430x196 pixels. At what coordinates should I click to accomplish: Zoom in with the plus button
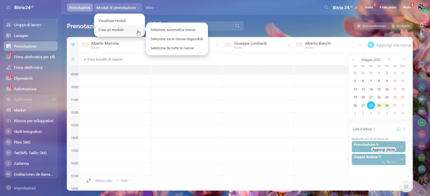[x=130, y=181]
